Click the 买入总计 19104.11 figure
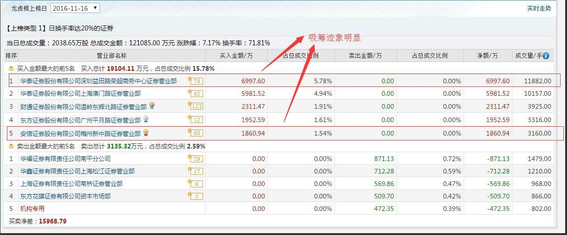Image resolution: width=567 pixels, height=235 pixels. [121, 68]
